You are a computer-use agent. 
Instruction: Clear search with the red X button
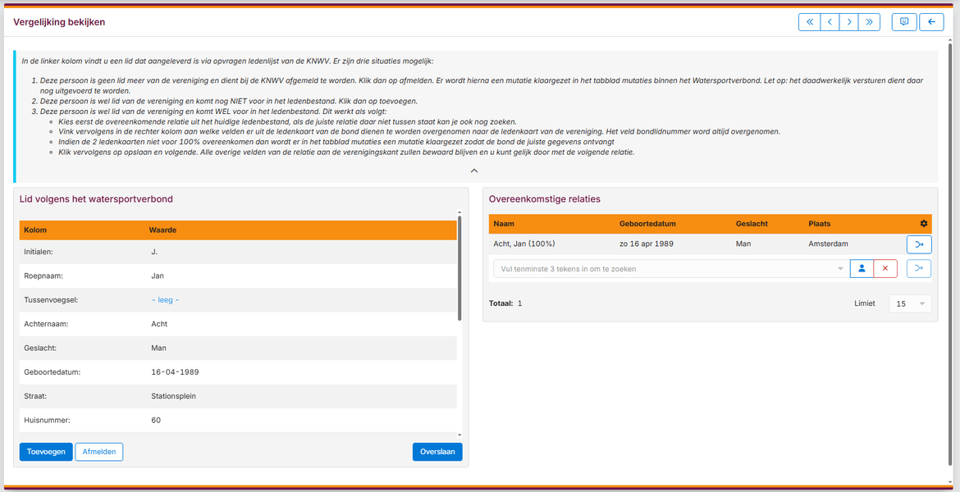pyautogui.click(x=885, y=269)
